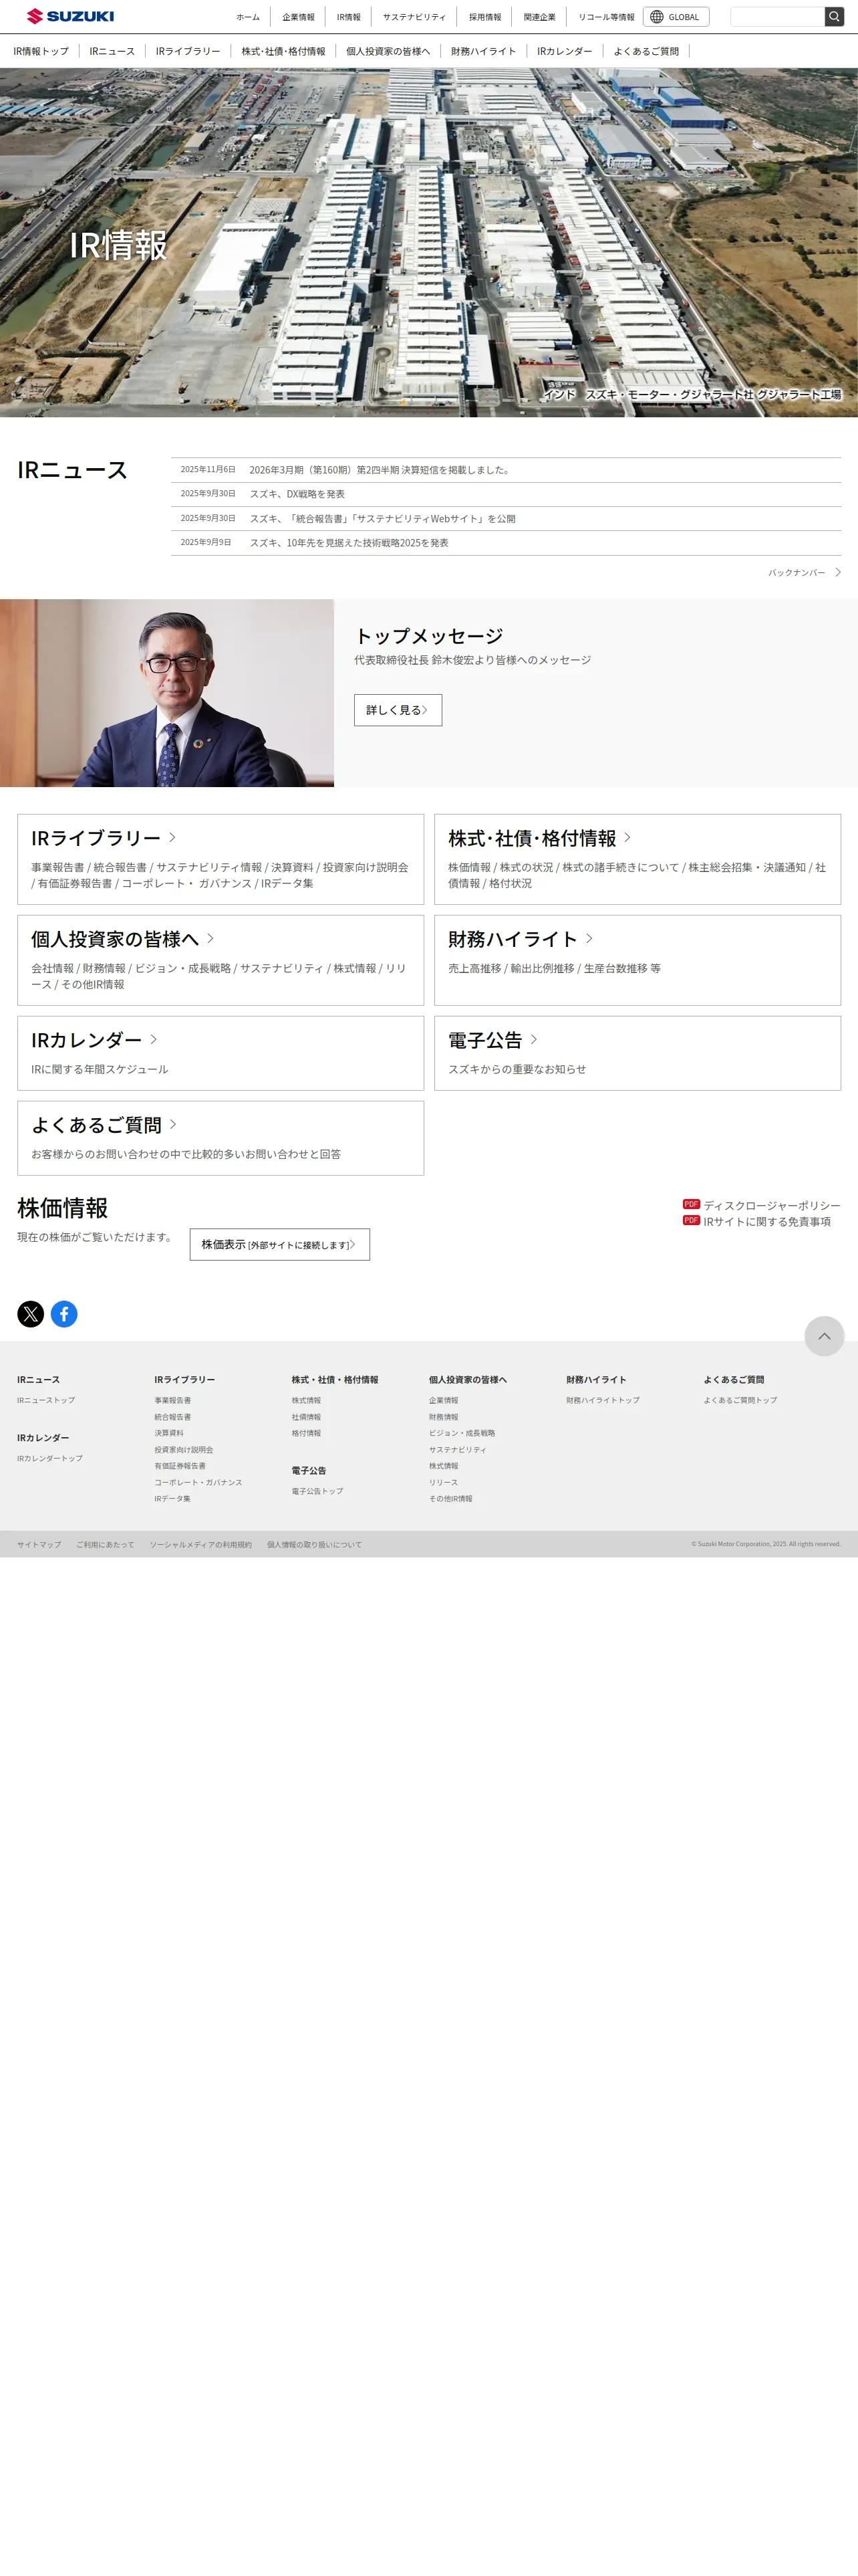This screenshot has width=858, height=2576.
Task: Open 関連企業 in the top menu
Action: coord(539,17)
